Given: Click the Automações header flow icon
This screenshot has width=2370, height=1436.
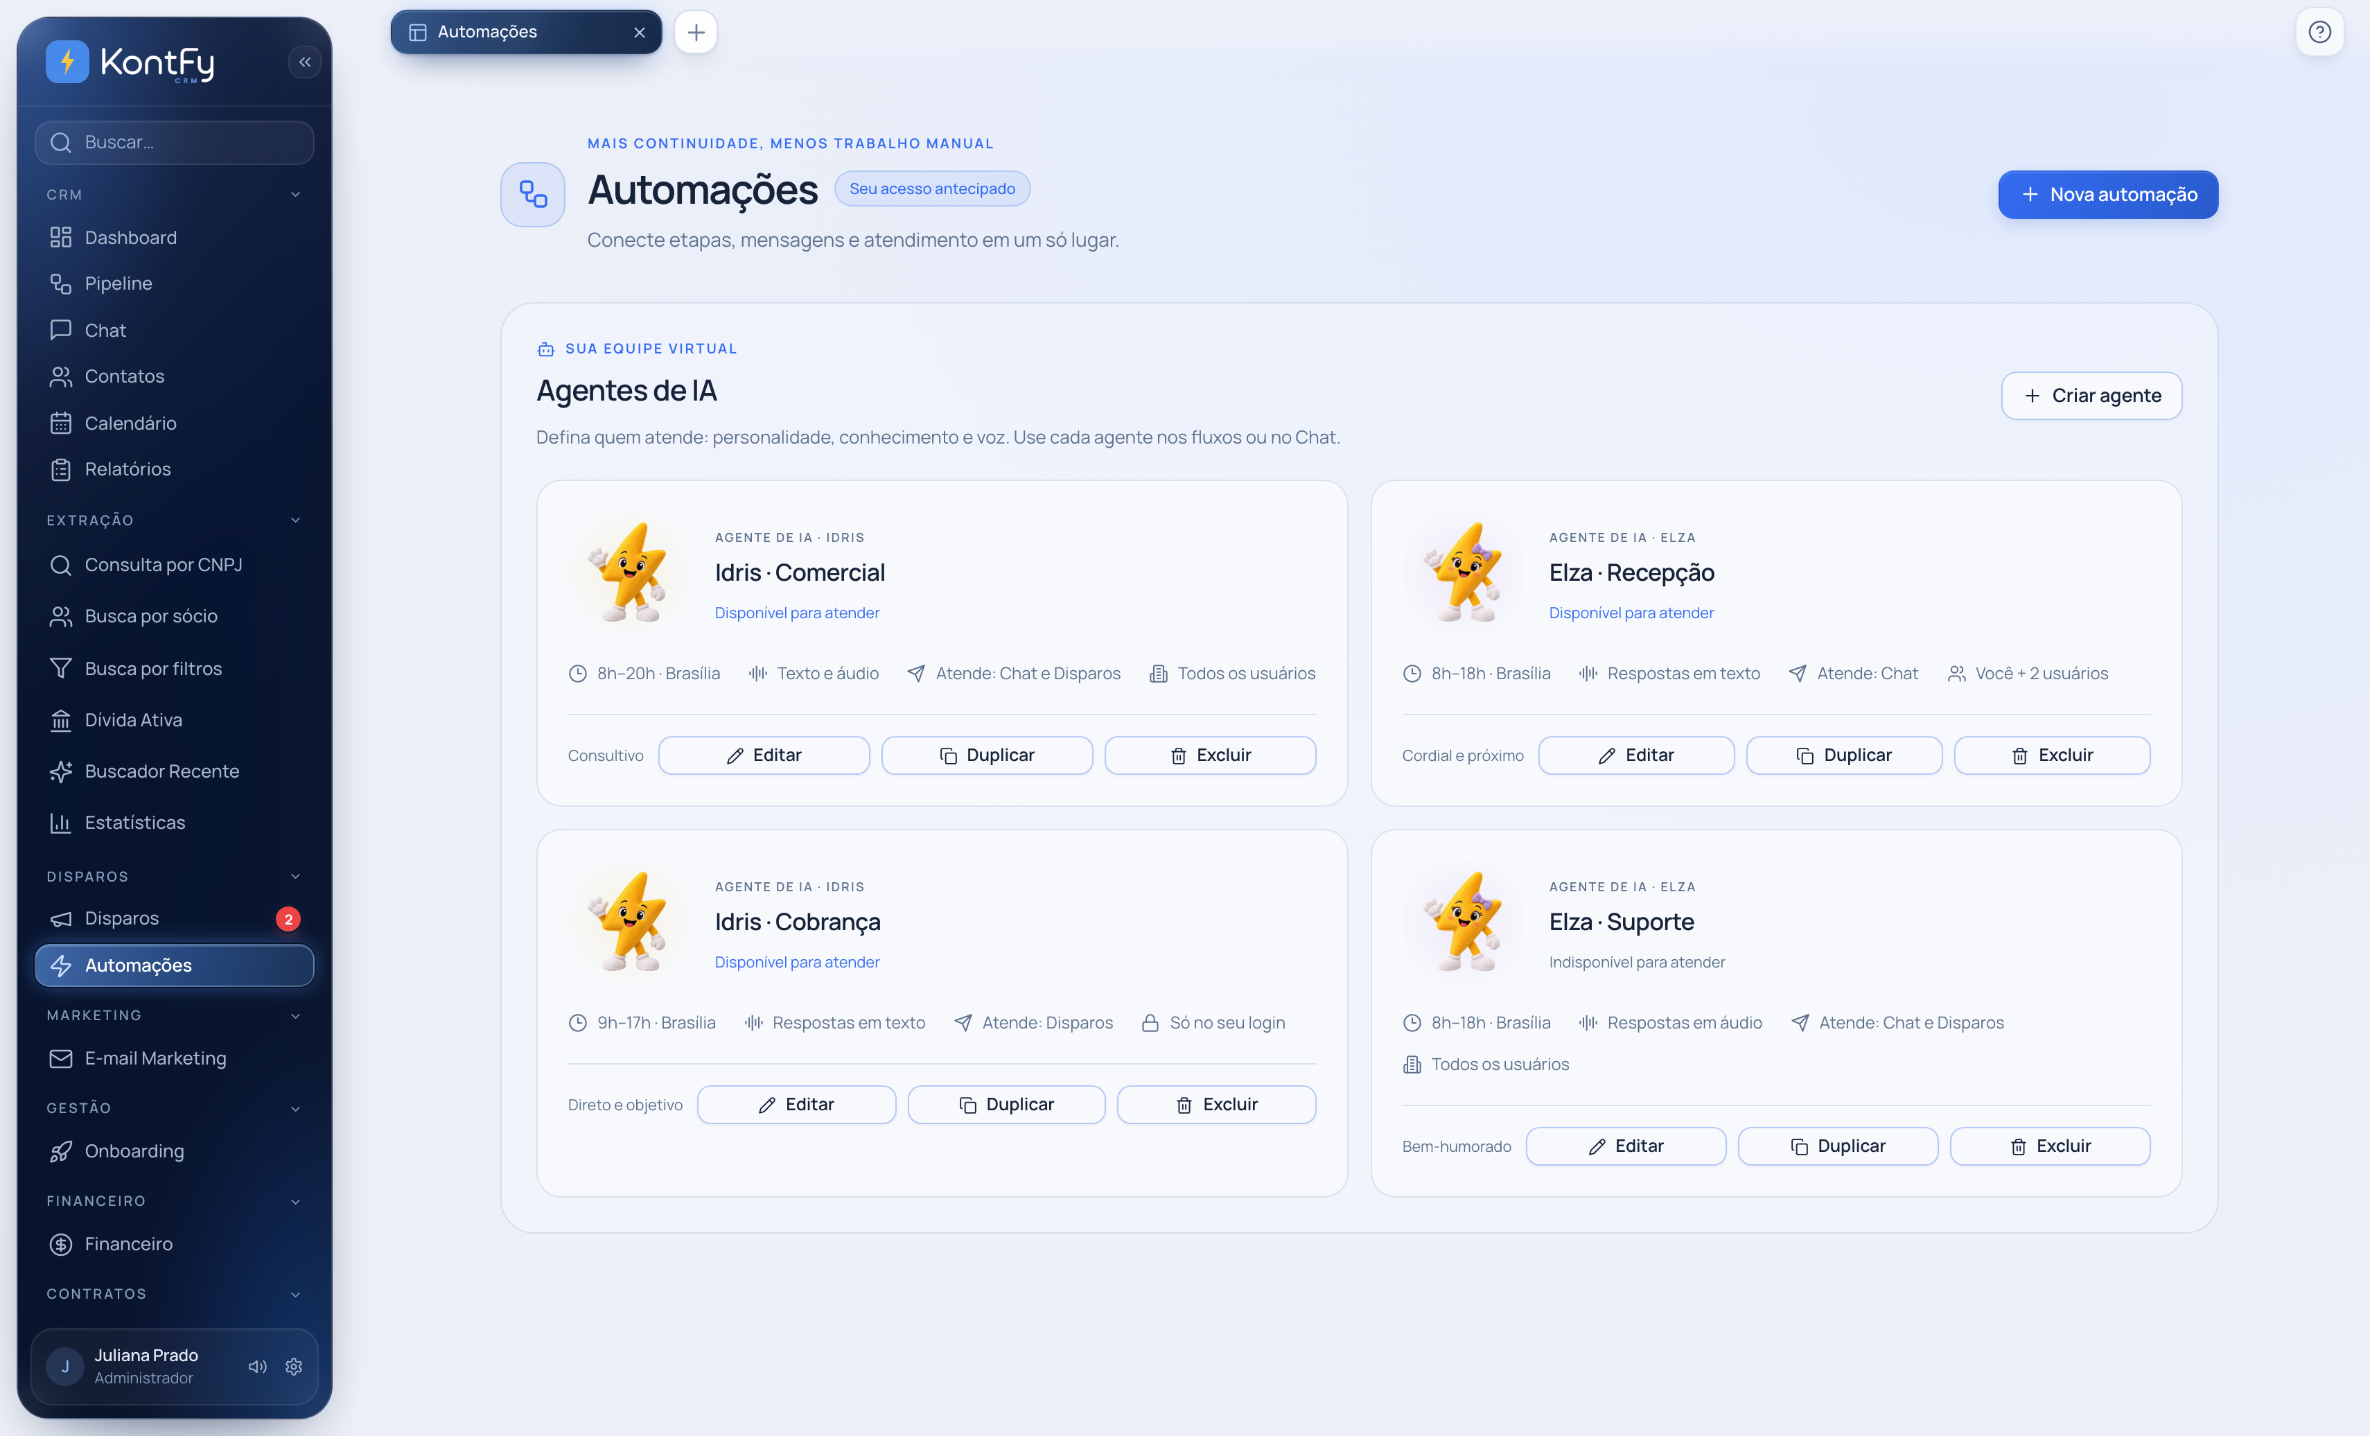Looking at the screenshot, I should [x=533, y=194].
